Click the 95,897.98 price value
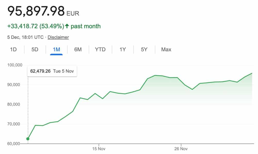Image resolution: width=258 pixels, height=154 pixels. [36, 11]
